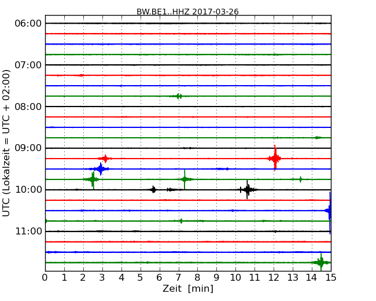Image resolution: width=376 pixels, height=301 pixels.
Task: Click the Zeit [min] x-axis label
Action: pyautogui.click(x=188, y=288)
